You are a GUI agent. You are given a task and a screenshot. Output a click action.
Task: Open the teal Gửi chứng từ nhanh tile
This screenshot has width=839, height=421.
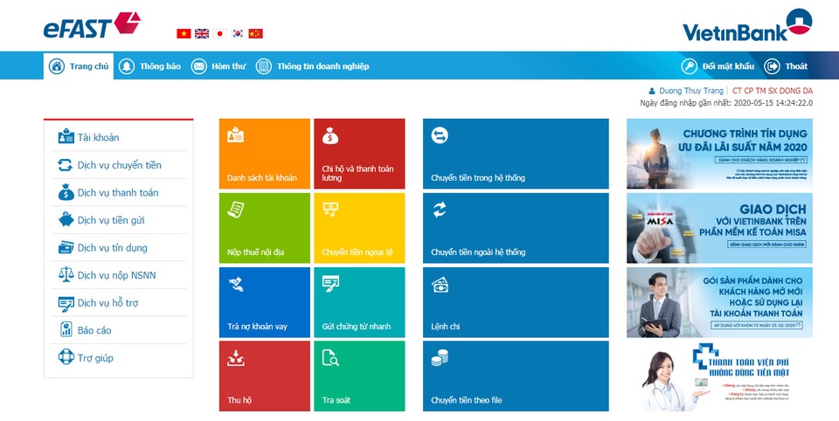(359, 303)
